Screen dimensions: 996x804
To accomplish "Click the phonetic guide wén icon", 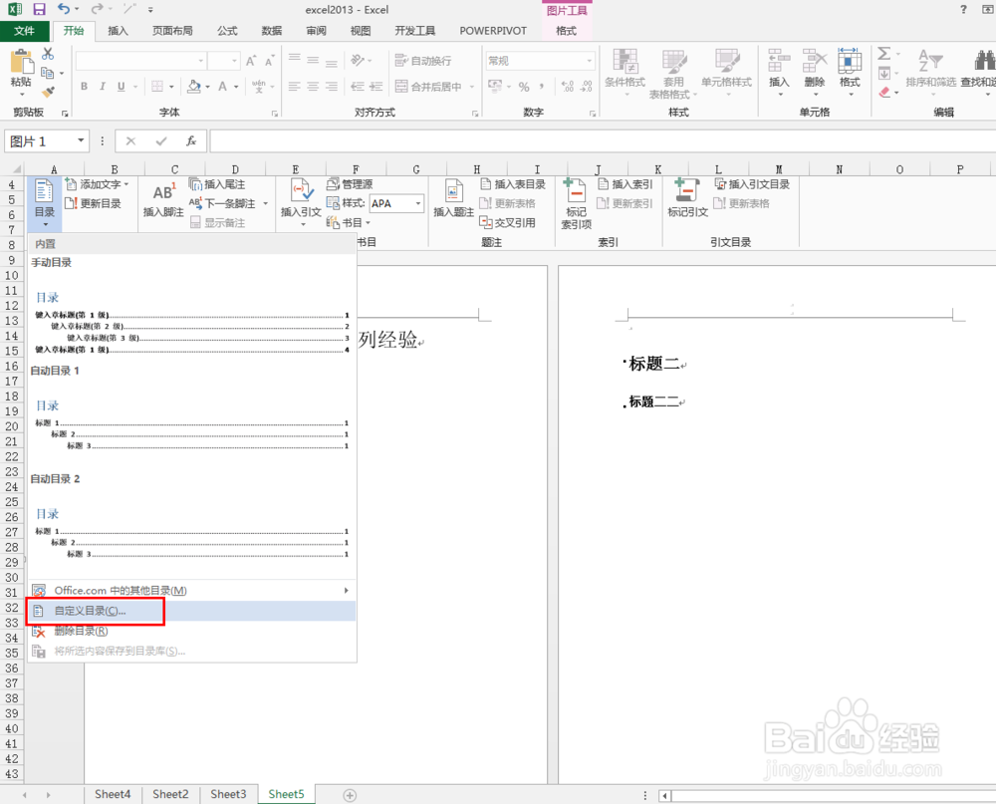I will click(x=259, y=86).
